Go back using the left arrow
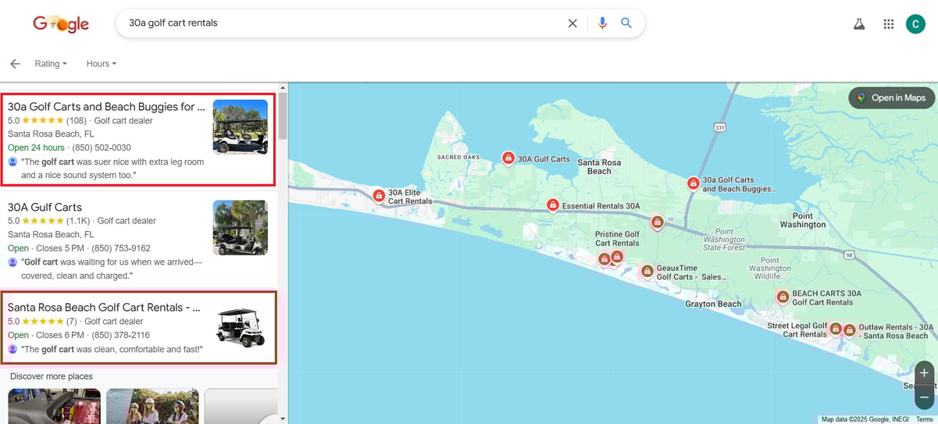The height and width of the screenshot is (424, 938). pyautogui.click(x=15, y=64)
